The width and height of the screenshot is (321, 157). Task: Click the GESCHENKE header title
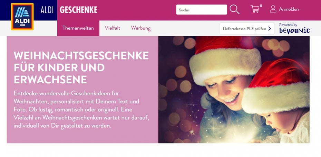coord(78,10)
